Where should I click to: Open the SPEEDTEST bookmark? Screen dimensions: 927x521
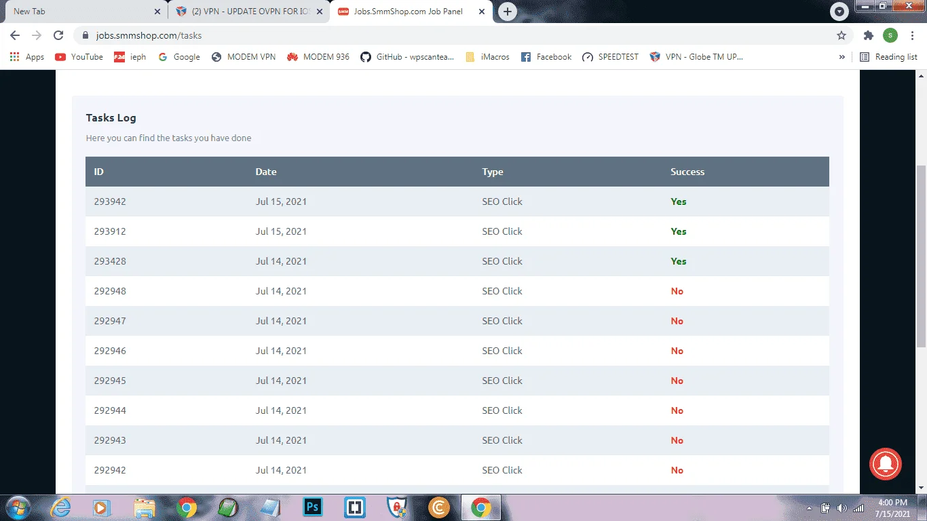[611, 57]
